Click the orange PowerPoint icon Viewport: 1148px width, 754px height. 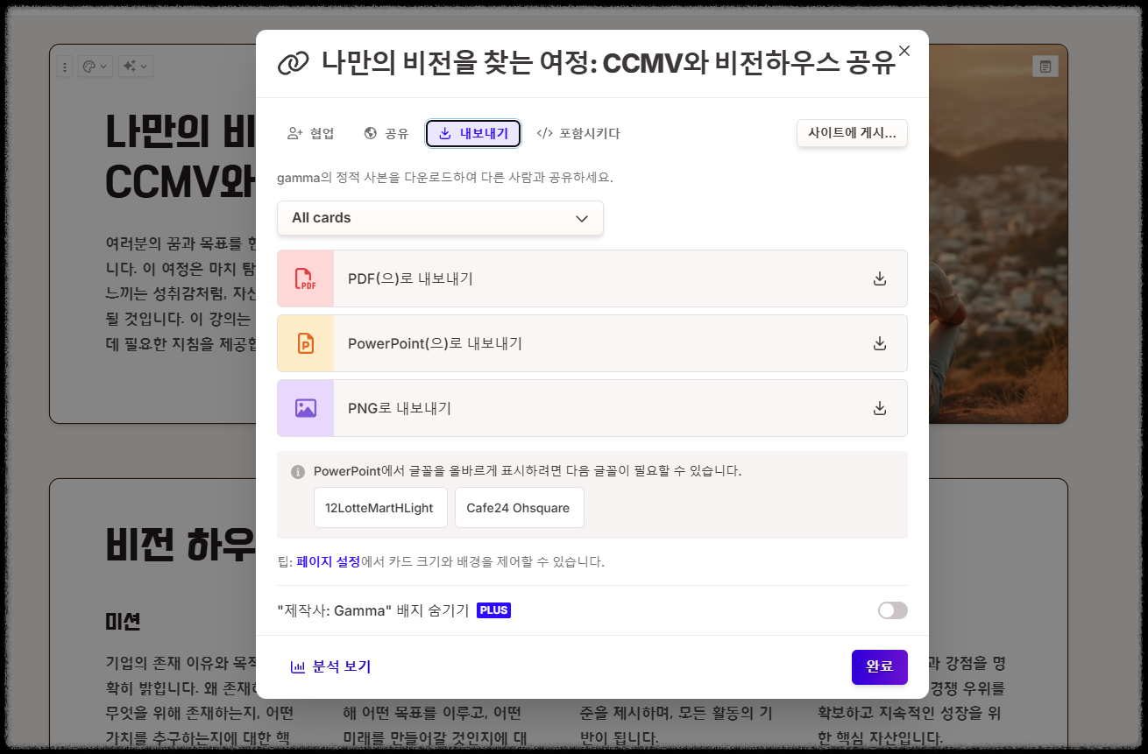305,343
